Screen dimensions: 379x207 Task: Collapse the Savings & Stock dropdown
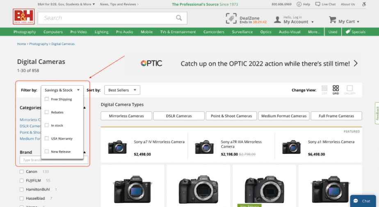pyautogui.click(x=62, y=90)
